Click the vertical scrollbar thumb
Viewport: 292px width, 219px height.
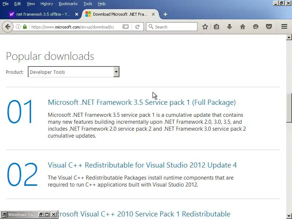coord(289,108)
